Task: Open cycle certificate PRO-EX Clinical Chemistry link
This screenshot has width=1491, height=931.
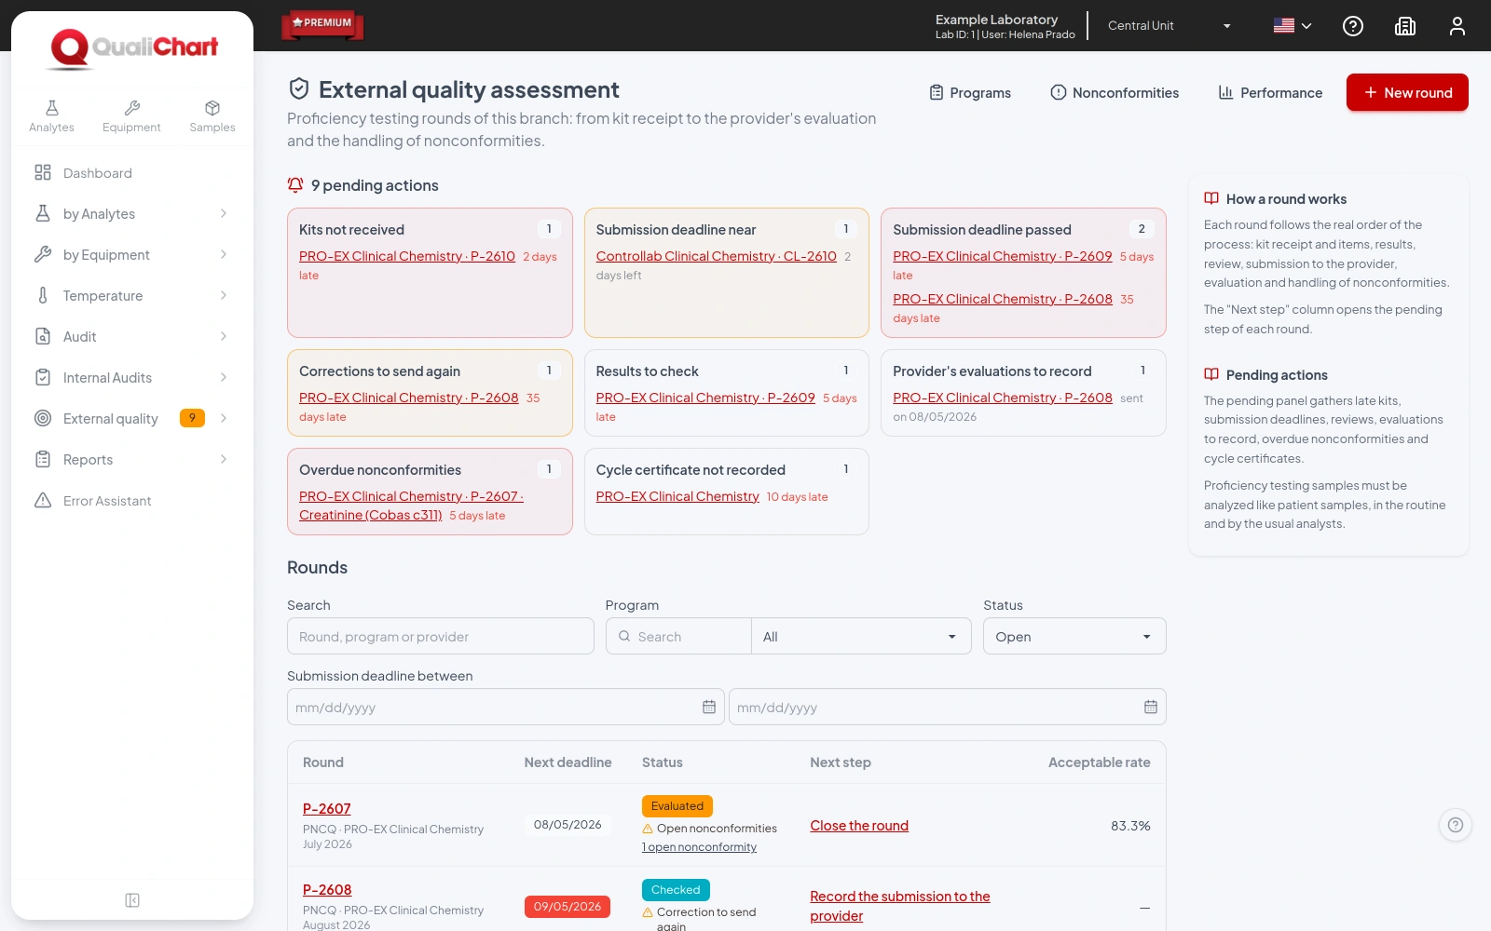Action: pos(677,496)
